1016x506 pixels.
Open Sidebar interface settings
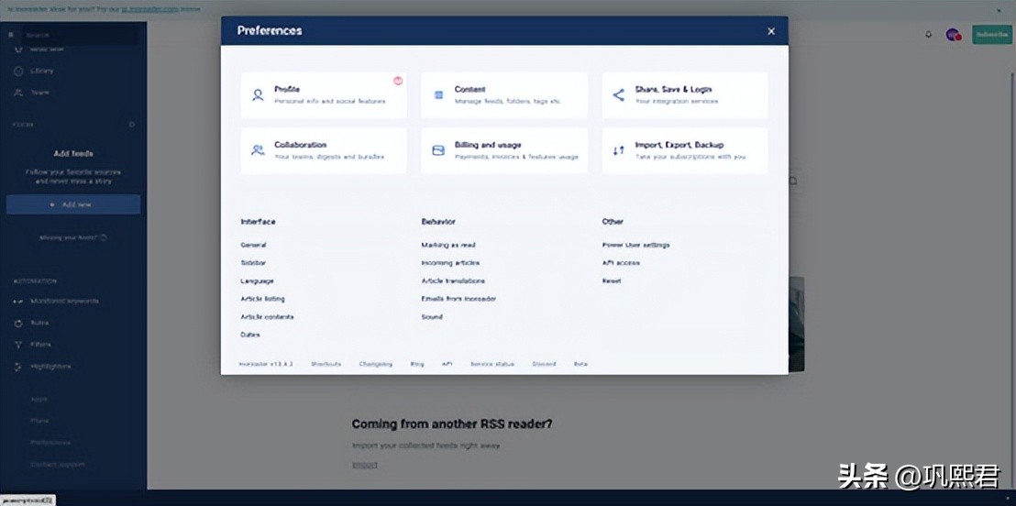pyautogui.click(x=253, y=263)
